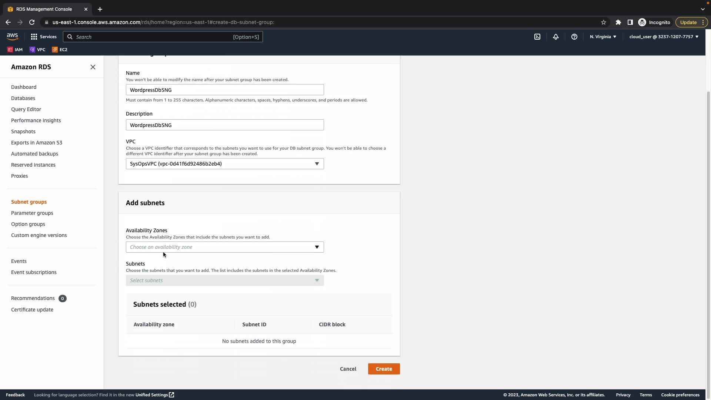Open Databases in the RDS sidebar
Viewport: 711px width, 400px height.
pyautogui.click(x=23, y=98)
